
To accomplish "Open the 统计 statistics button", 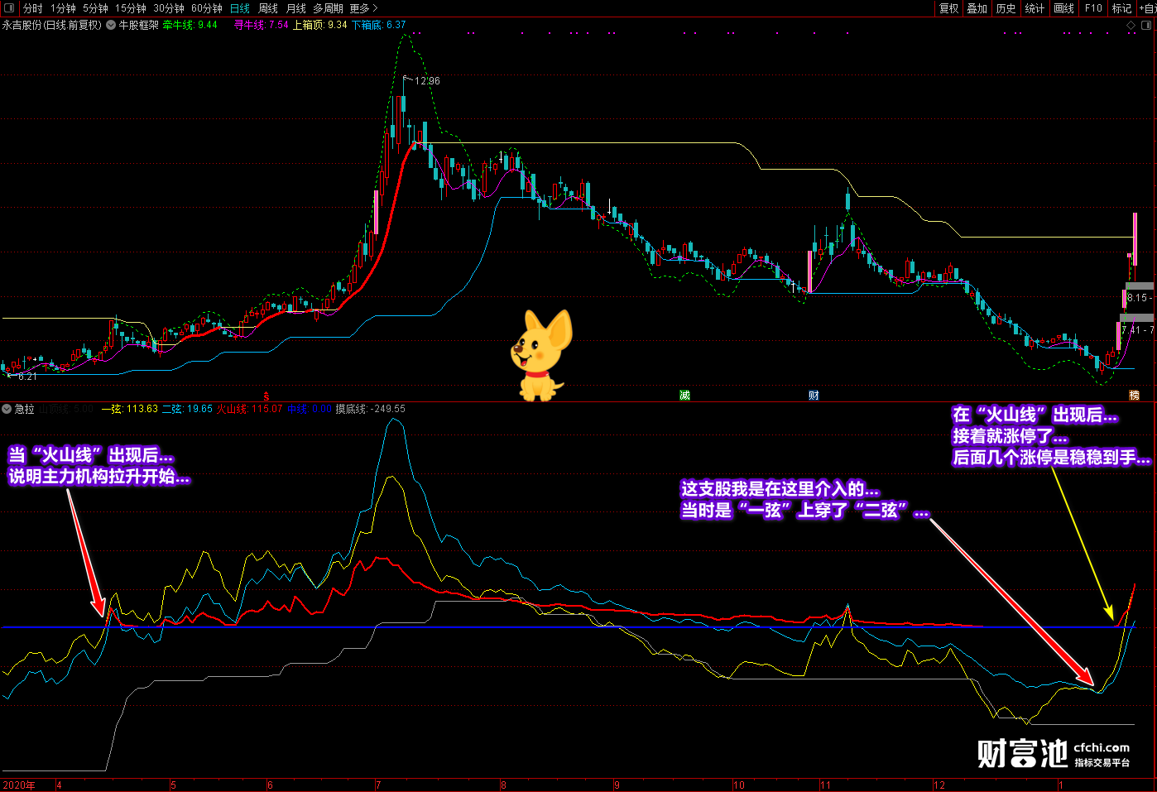I will (1035, 8).
